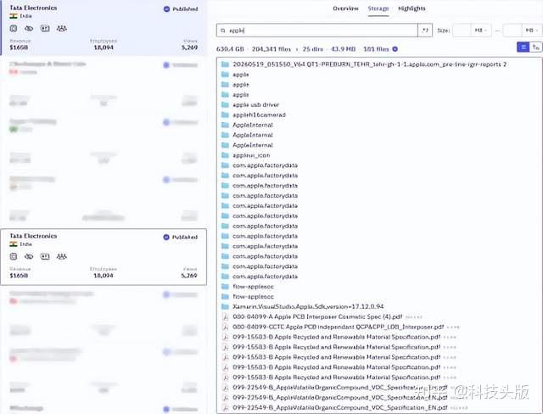
Task: Click the Xamarin.VisualStudio.Apple.Sdk folder icon
Action: 225,307
